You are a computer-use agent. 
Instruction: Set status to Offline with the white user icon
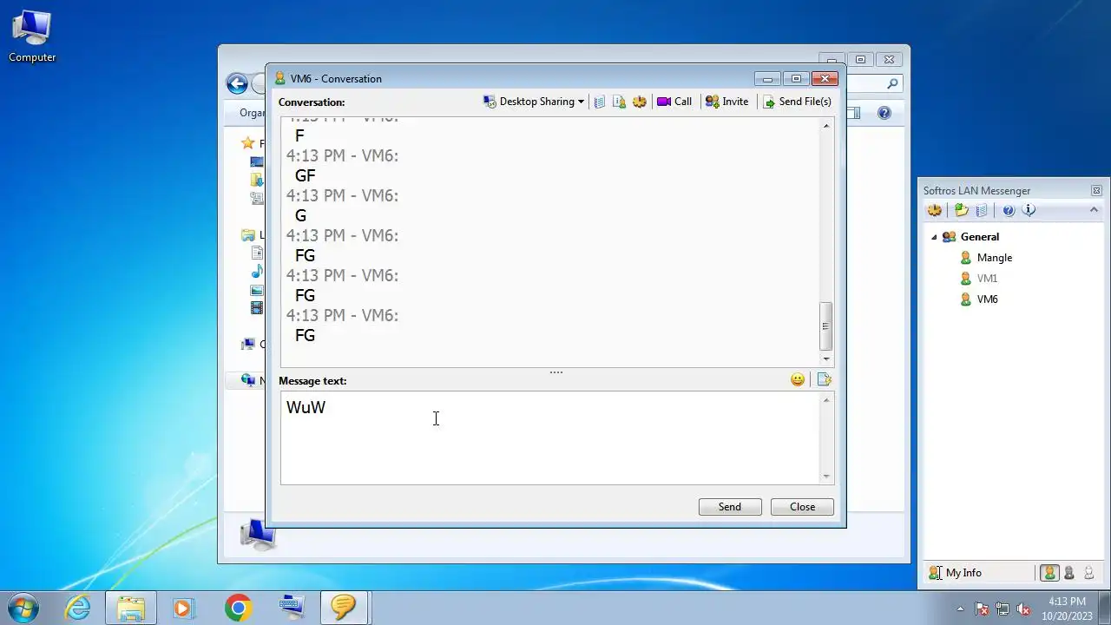(1088, 573)
